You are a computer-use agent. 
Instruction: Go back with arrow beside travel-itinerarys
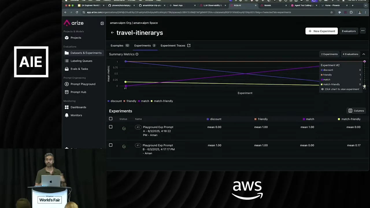(x=112, y=33)
